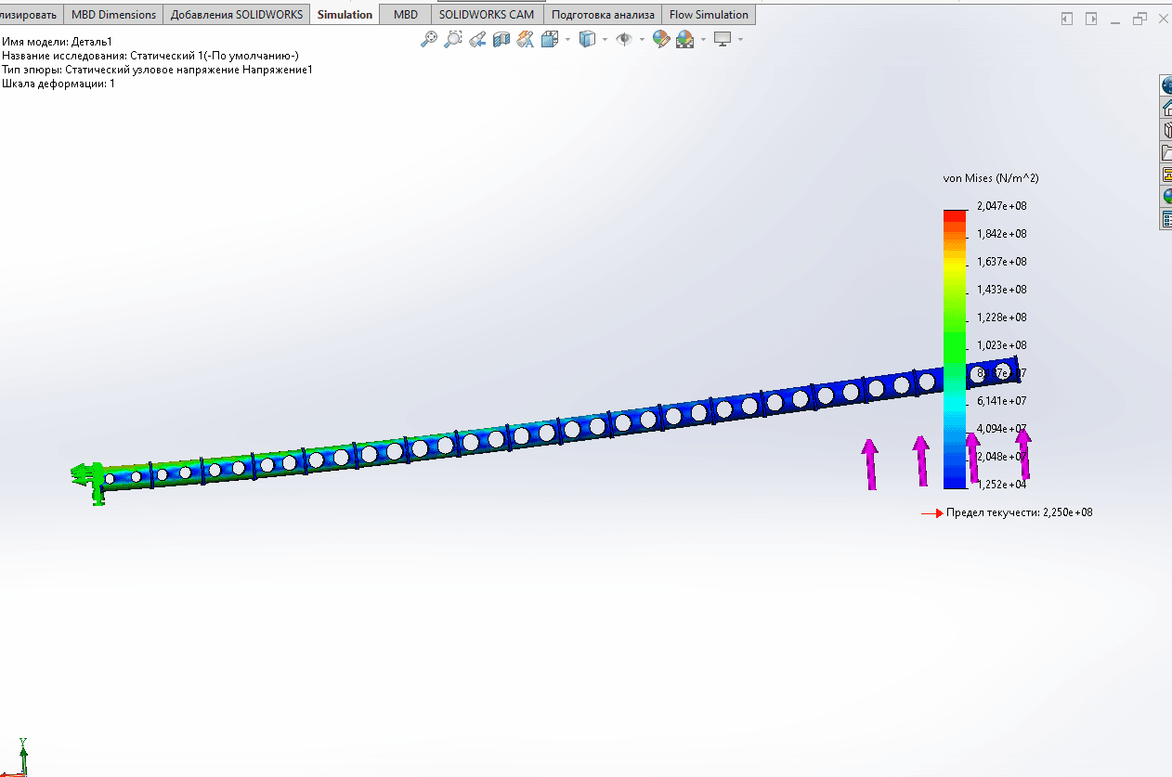Screen dimensions: 1172x777
Task: Click the Previous View icon
Action: (476, 39)
